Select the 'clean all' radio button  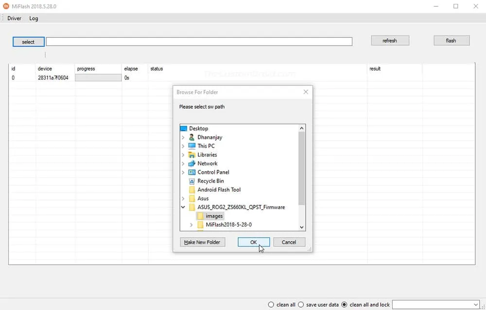[271, 305]
